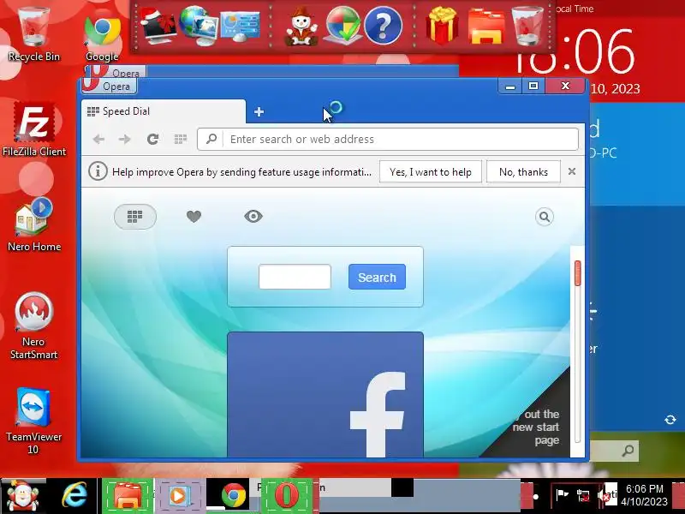Screen dimensions: 685x514
Task: Click the new start page corner banner
Action: pos(535,426)
